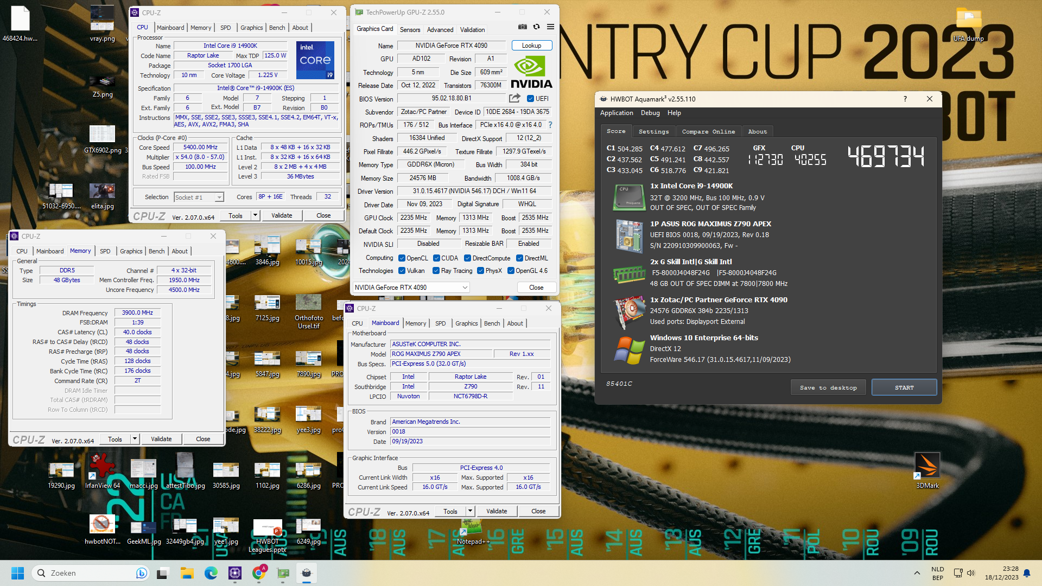The width and height of the screenshot is (1042, 586).
Task: Toggle DirectML checkbox
Action: click(519, 258)
